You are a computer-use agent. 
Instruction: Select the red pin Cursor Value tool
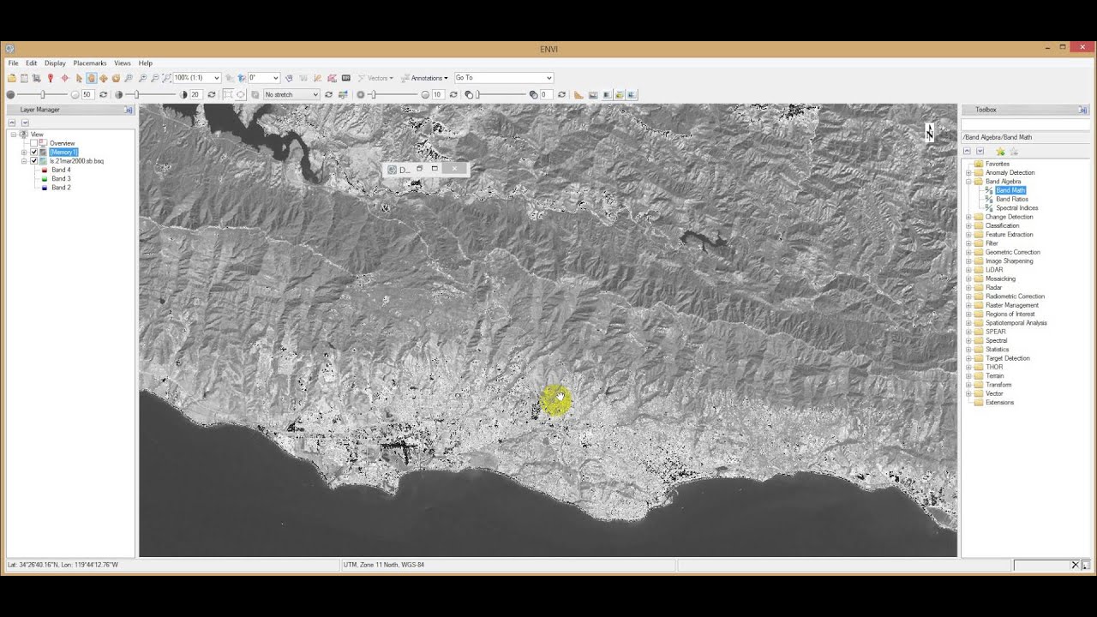pyautogui.click(x=51, y=78)
